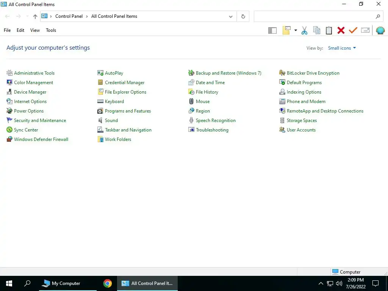The image size is (388, 291).
Task: Click the Security and Maintenance flag icon
Action: pos(9,120)
